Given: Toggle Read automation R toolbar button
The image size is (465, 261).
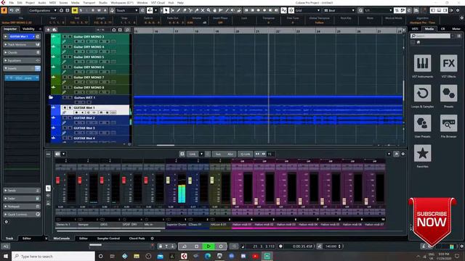Looking at the screenshot, I should [x=93, y=10].
